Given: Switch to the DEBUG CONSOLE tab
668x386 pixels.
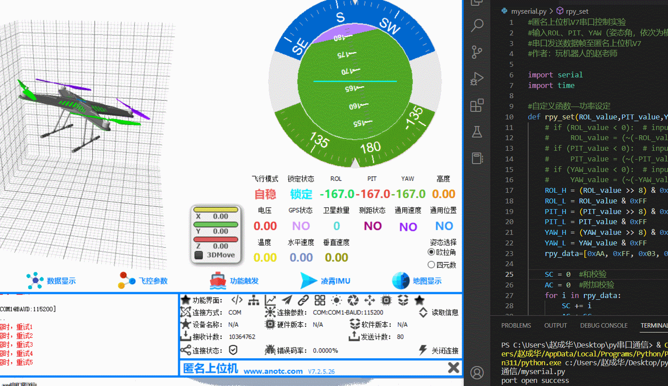Looking at the screenshot, I should tap(603, 325).
